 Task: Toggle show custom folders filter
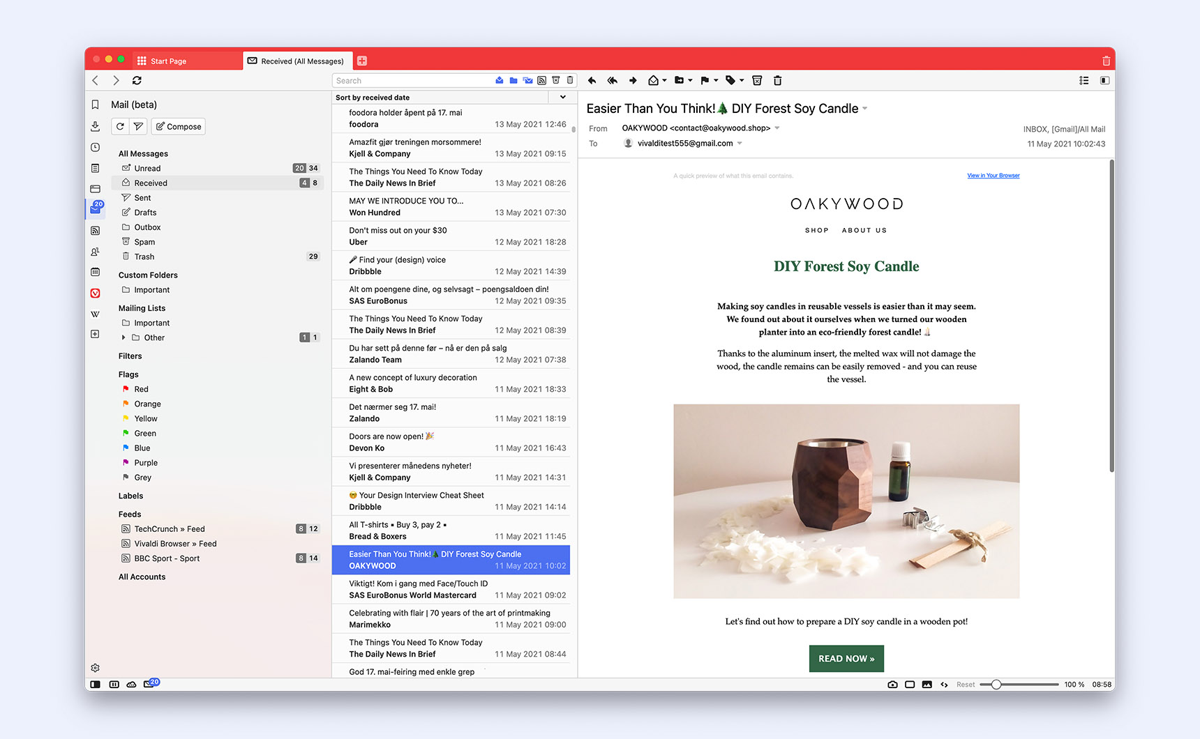513,80
